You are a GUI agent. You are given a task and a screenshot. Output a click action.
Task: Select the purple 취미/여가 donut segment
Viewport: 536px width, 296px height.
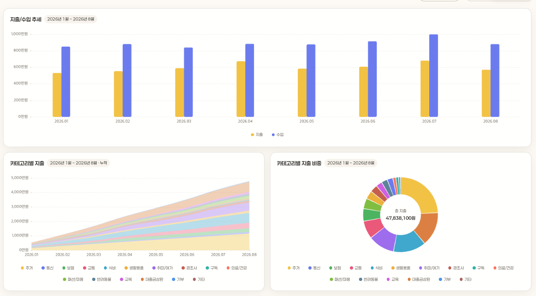pyautogui.click(x=384, y=239)
